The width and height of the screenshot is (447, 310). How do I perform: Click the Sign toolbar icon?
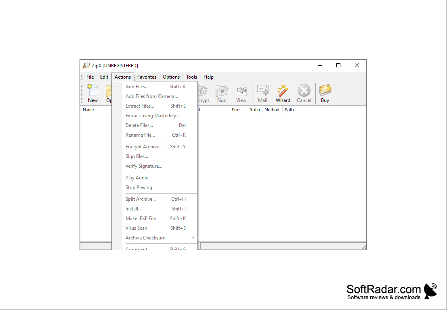point(222,94)
